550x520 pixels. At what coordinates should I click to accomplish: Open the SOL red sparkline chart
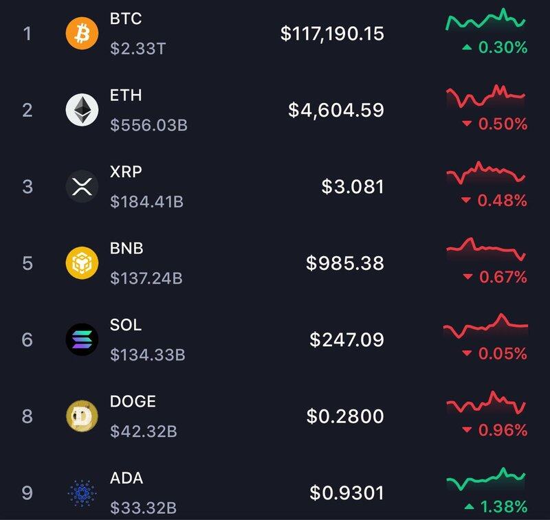click(x=486, y=326)
